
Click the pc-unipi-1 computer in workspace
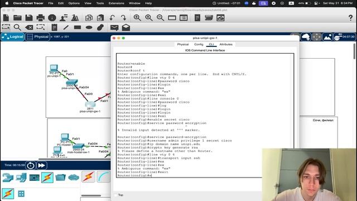click(x=54, y=68)
